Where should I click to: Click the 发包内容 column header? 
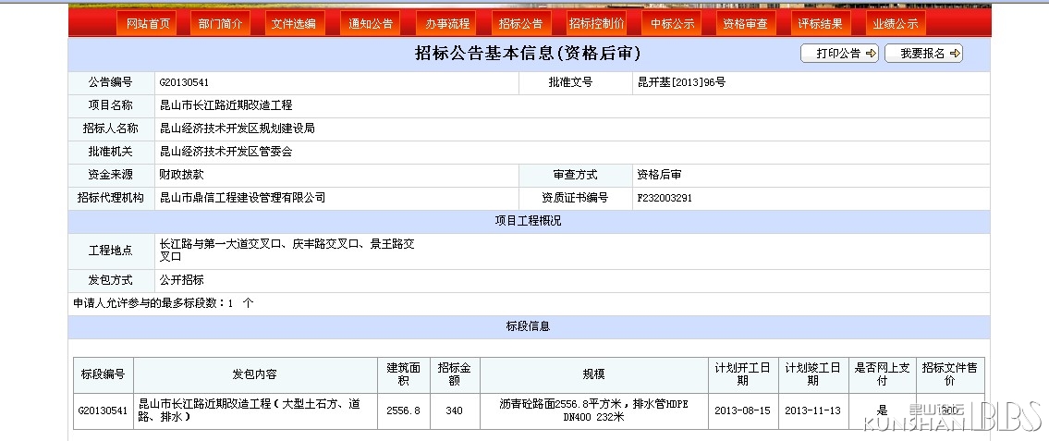[x=255, y=374]
